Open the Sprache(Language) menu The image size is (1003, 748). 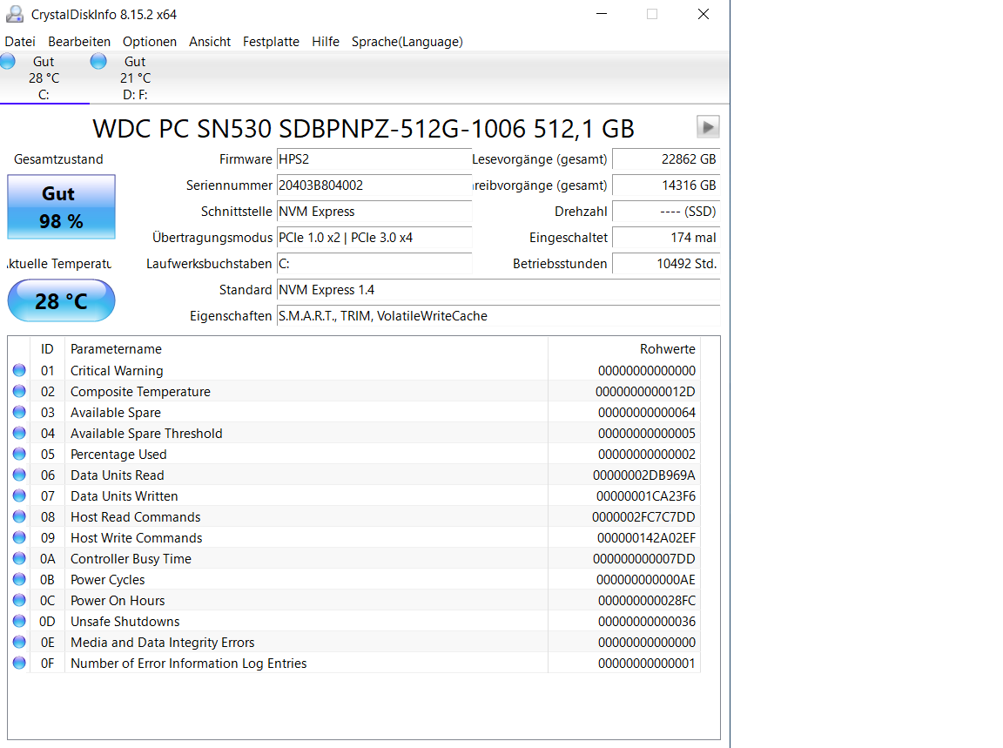[407, 42]
